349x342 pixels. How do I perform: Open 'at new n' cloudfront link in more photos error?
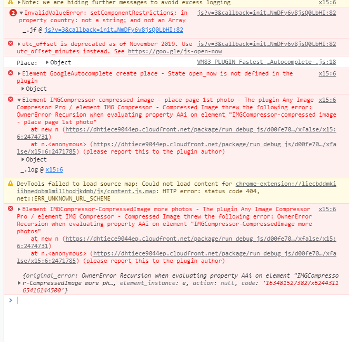(x=176, y=242)
